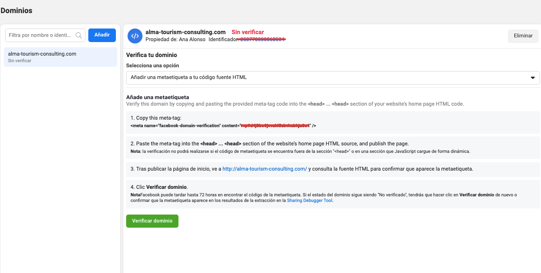
Task: Click the red 'Sin verificar' status label
Action: point(248,32)
